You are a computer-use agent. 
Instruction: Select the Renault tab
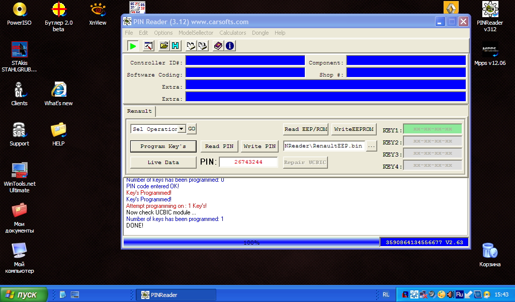pos(140,111)
